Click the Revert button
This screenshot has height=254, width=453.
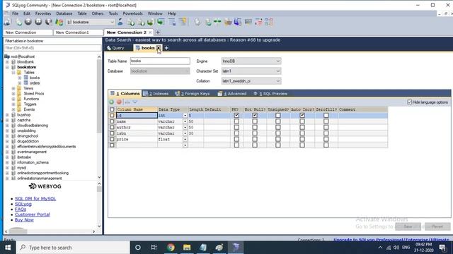click(437, 226)
